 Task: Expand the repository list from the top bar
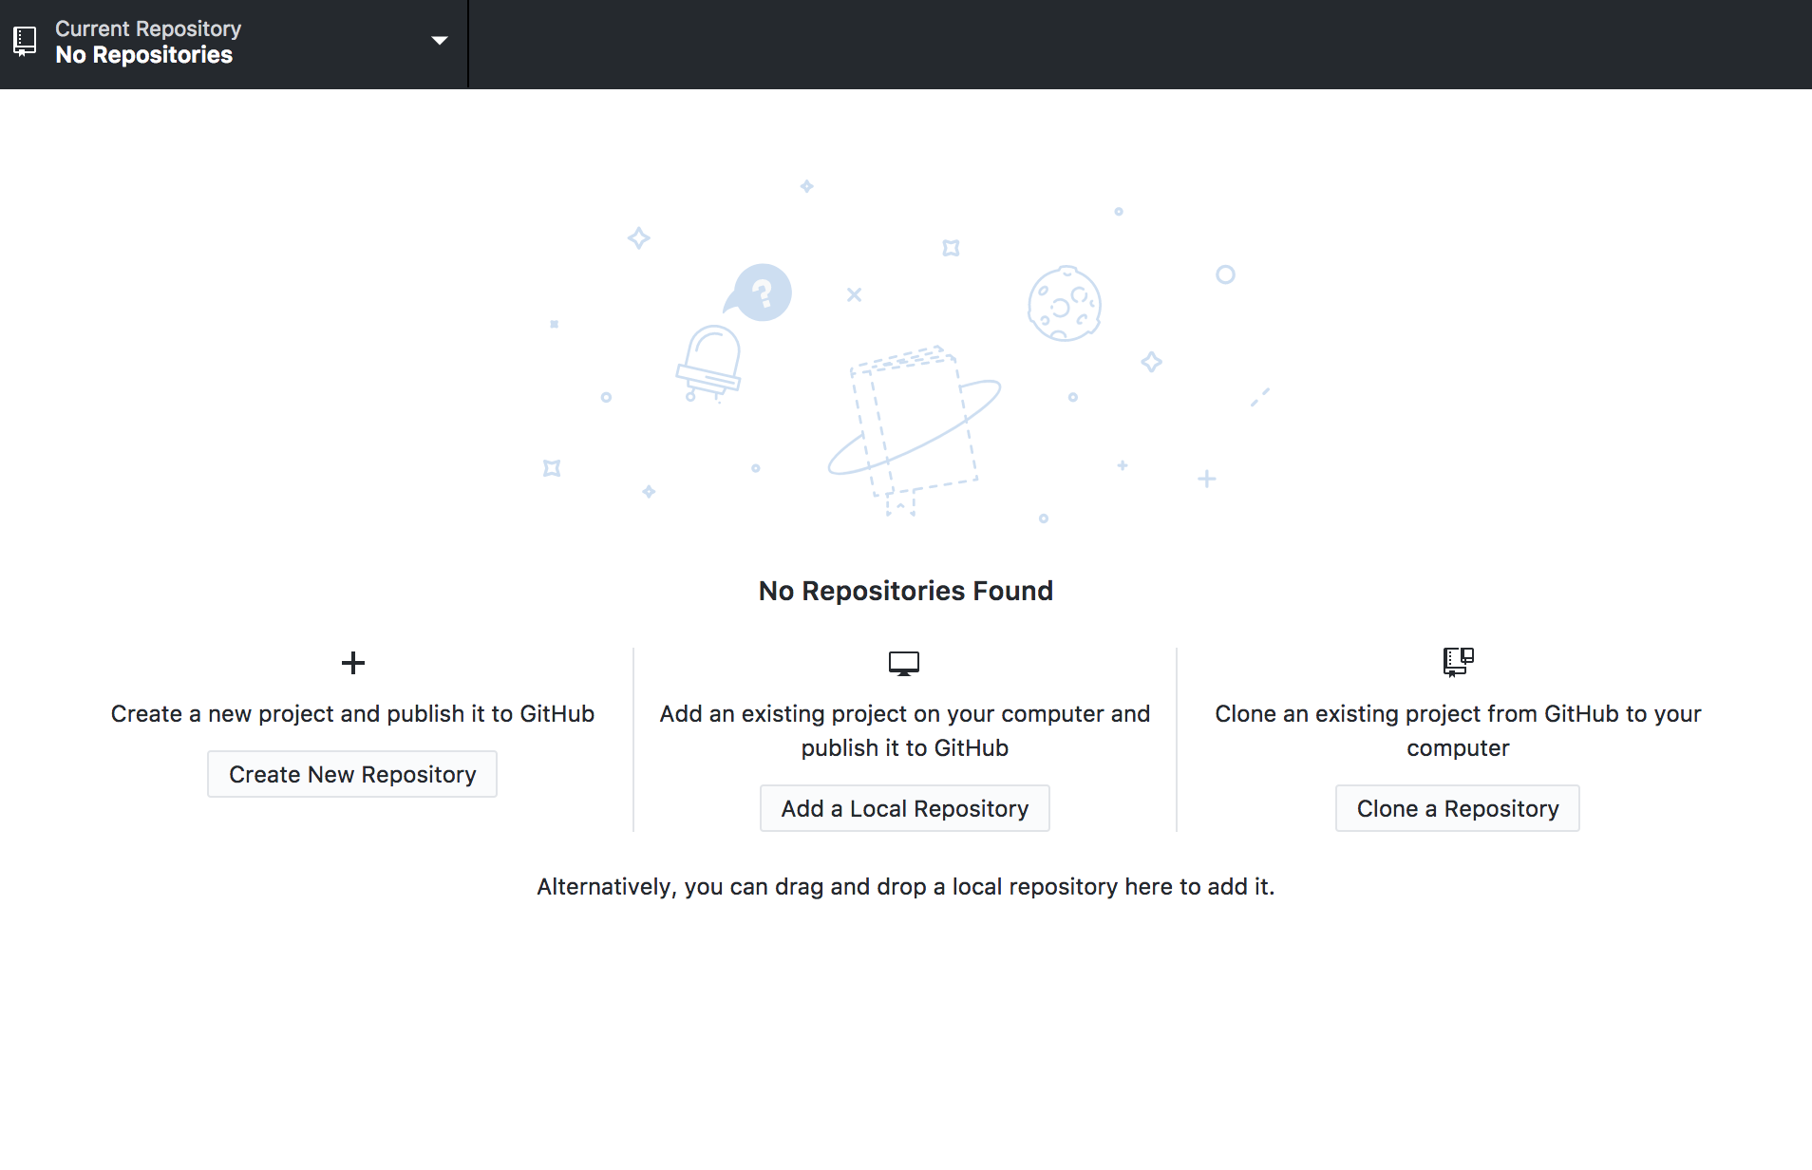[233, 42]
